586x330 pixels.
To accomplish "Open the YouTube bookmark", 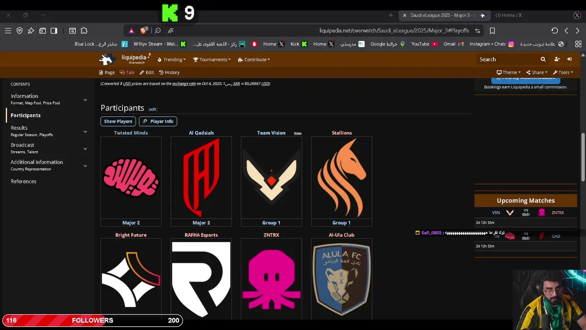I will coord(424,44).
